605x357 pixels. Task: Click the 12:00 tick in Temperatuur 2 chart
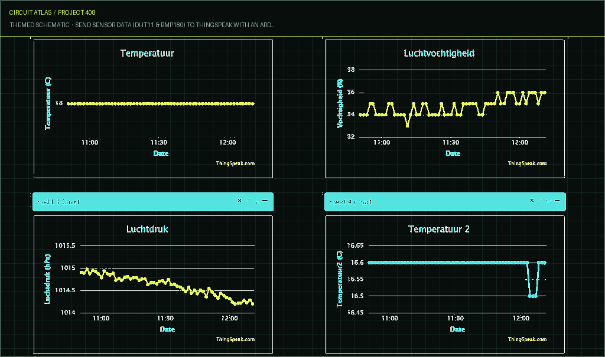tap(521, 318)
